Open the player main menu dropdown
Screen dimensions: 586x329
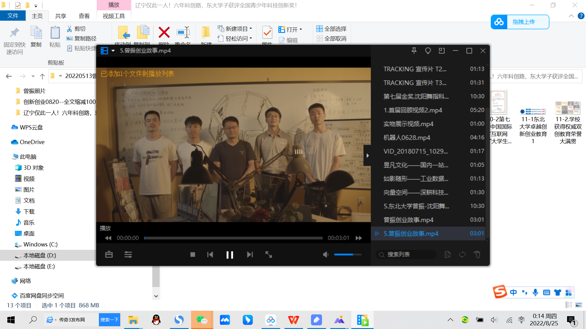coord(113,51)
